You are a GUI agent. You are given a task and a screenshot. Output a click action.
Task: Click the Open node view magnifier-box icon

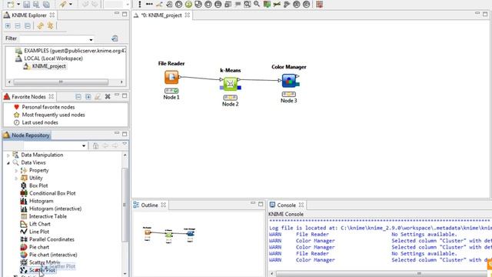click(x=248, y=5)
